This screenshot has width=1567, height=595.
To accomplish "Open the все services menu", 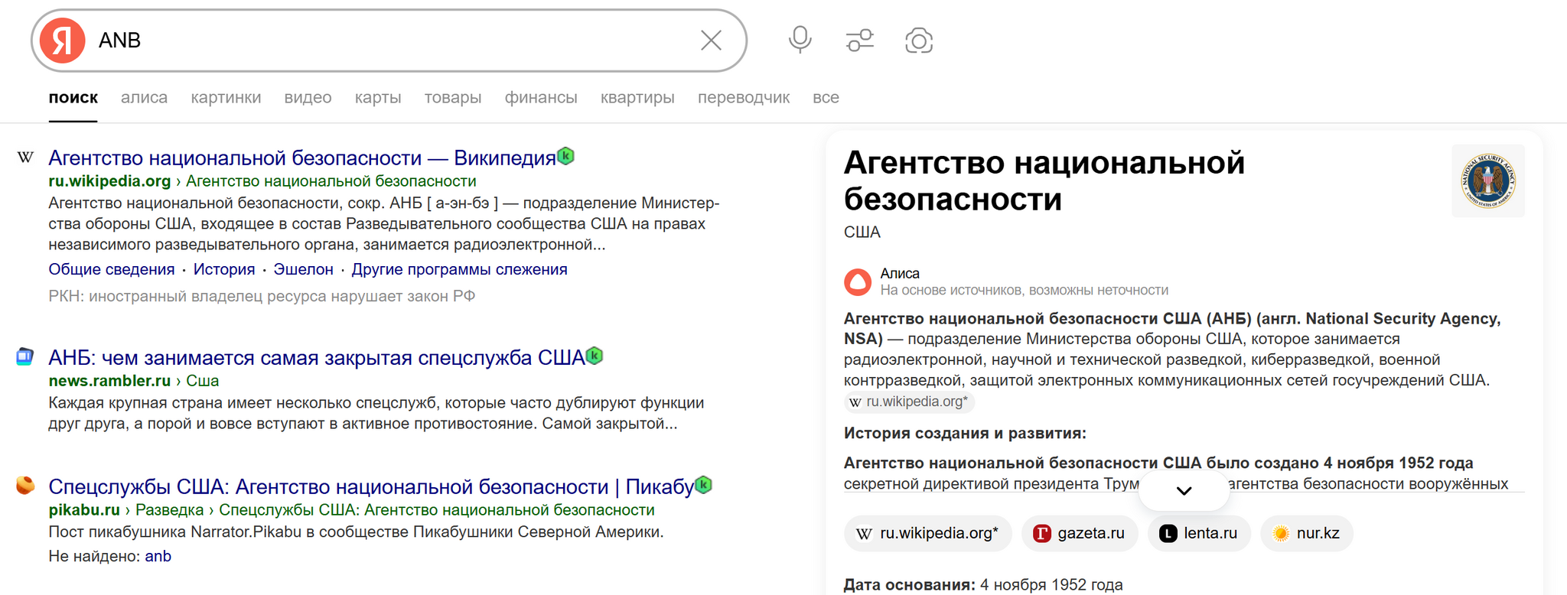I will coord(826,97).
